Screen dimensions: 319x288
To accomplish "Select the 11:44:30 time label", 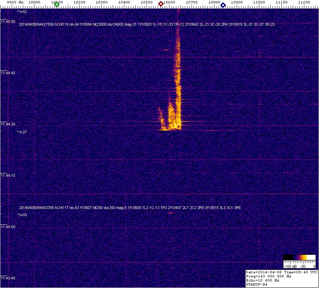I will 8,124.
